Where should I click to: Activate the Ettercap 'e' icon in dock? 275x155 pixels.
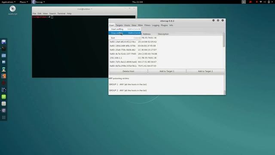(4, 110)
